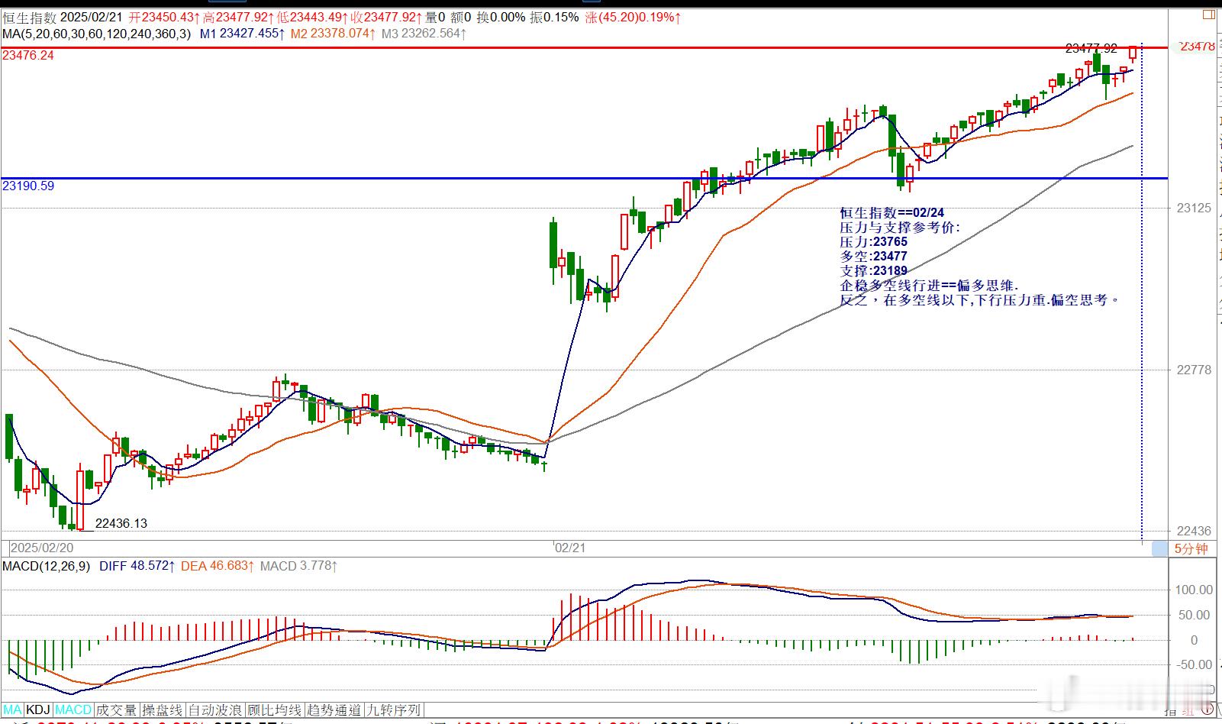Click the 23125 price axis label
1222x724 pixels.
pyautogui.click(x=1194, y=208)
